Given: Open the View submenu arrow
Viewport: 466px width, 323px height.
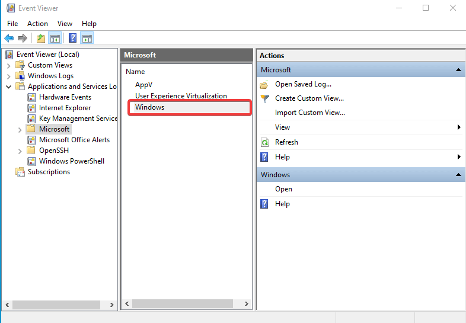Looking at the screenshot, I should (459, 127).
